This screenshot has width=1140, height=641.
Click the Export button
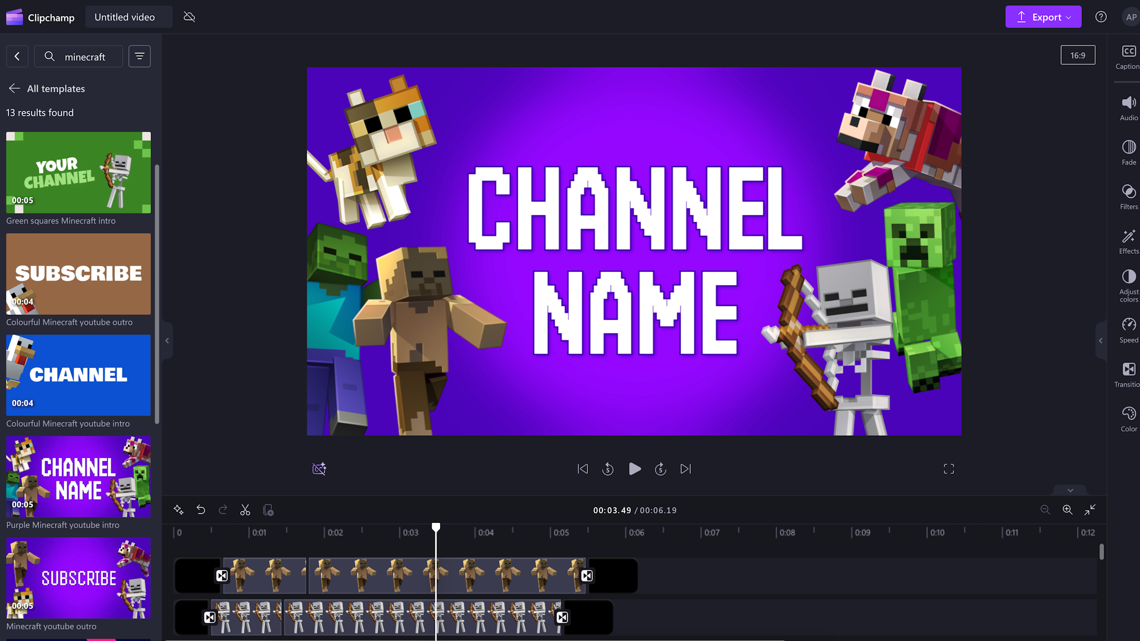click(1043, 16)
